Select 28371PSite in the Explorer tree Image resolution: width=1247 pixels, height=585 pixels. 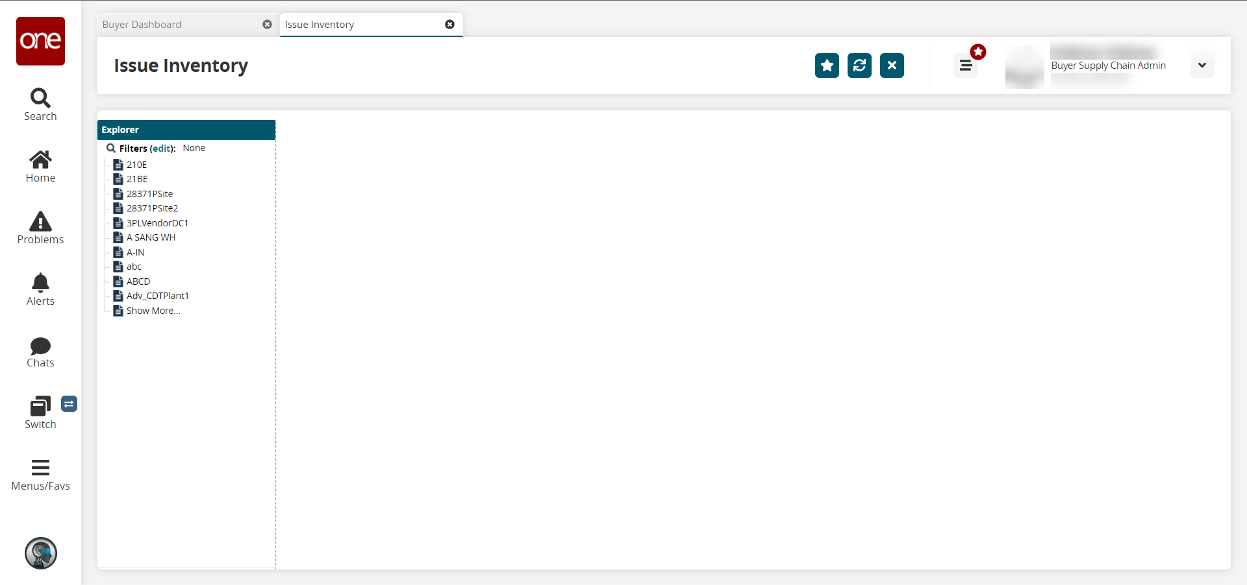pos(149,194)
